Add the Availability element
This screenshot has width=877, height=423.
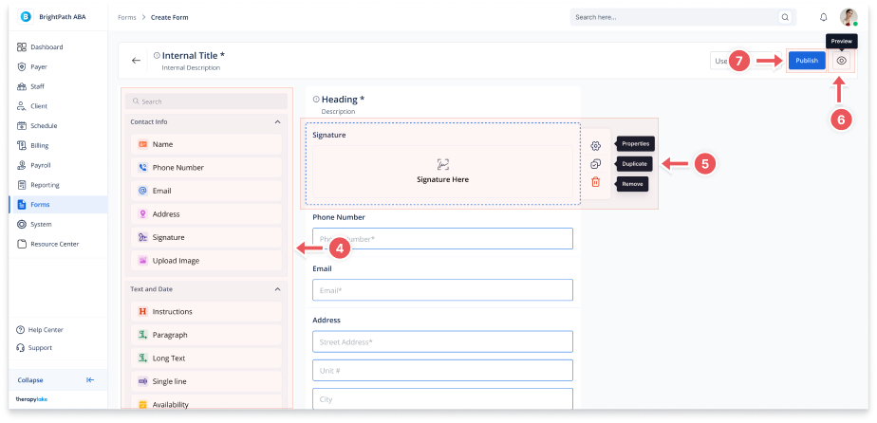pyautogui.click(x=206, y=403)
